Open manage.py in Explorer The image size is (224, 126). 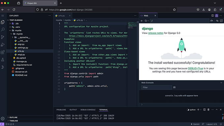pyautogui.click(x=21, y=61)
